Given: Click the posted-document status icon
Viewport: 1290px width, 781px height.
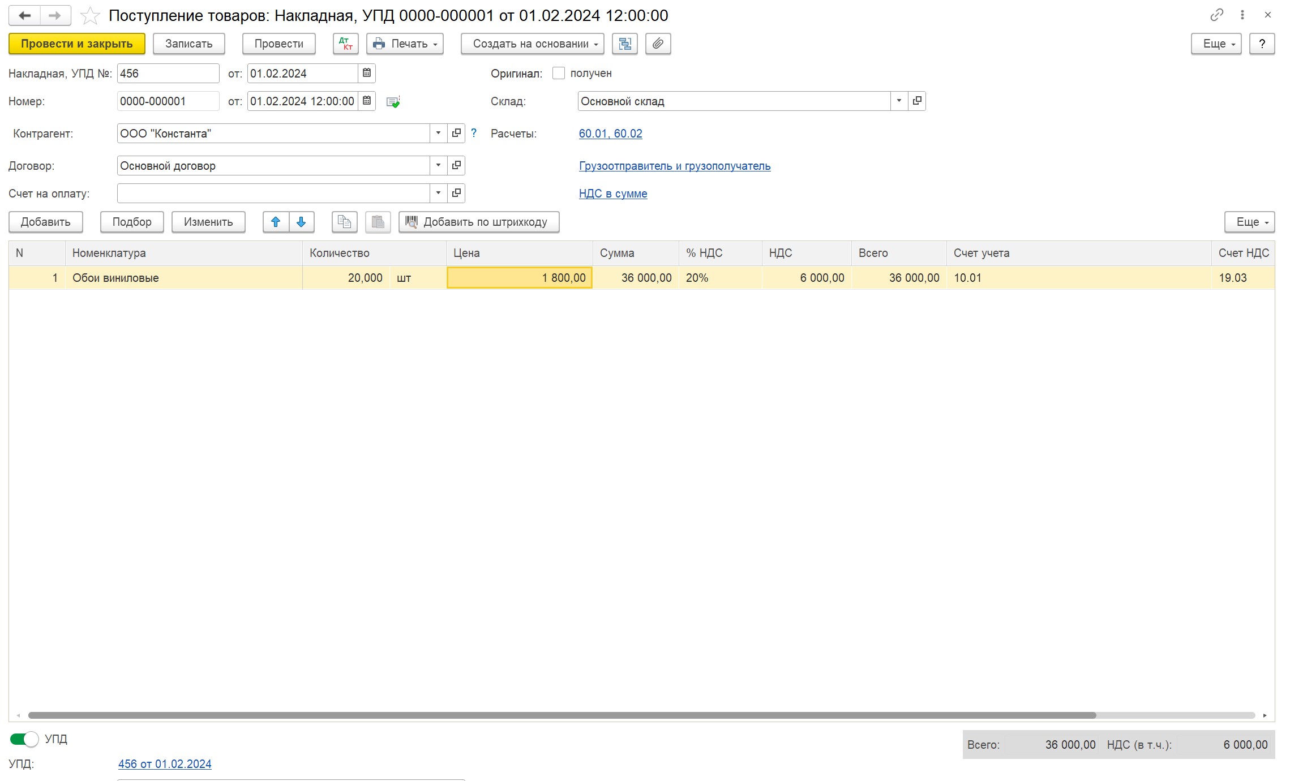Looking at the screenshot, I should coord(393,102).
